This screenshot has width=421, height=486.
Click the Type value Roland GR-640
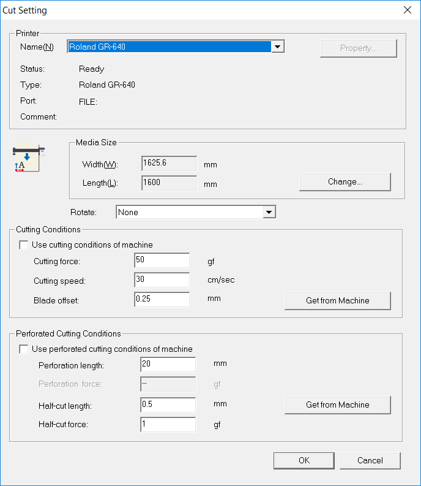(107, 85)
